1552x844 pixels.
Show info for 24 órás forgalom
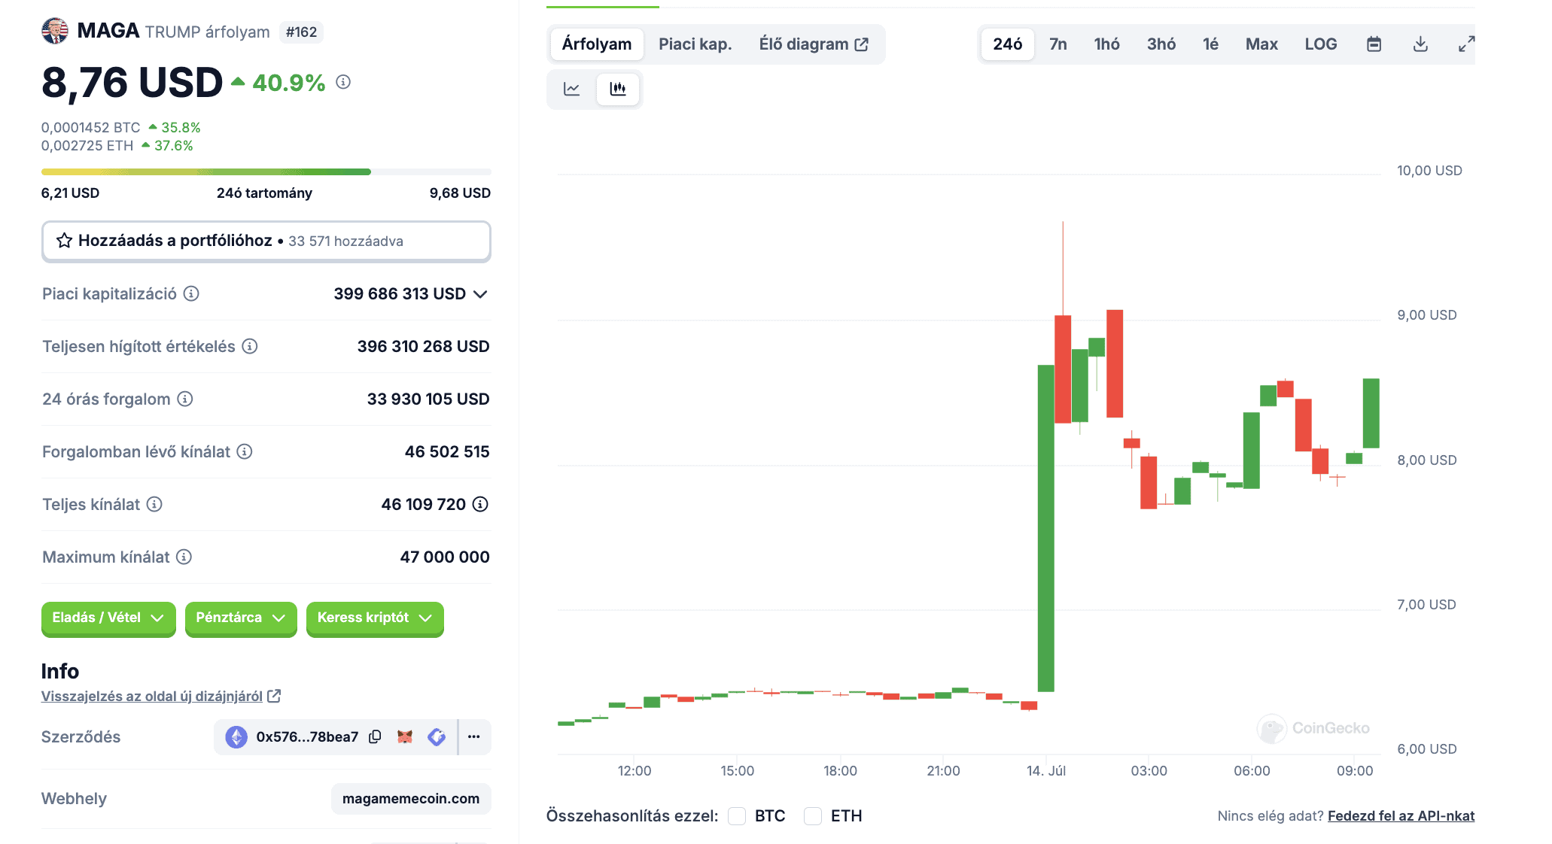(x=185, y=399)
